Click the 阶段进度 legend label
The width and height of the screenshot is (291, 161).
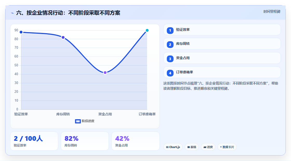click(x=88, y=121)
